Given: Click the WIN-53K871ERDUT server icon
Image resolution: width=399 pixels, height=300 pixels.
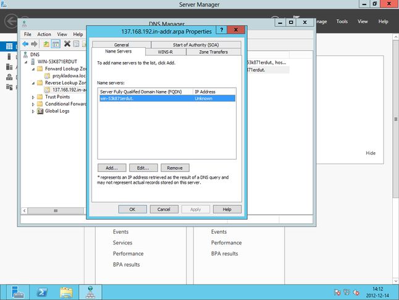Looking at the screenshot, I should click(x=33, y=61).
